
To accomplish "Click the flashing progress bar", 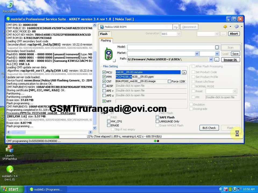I will tap(124, 136).
